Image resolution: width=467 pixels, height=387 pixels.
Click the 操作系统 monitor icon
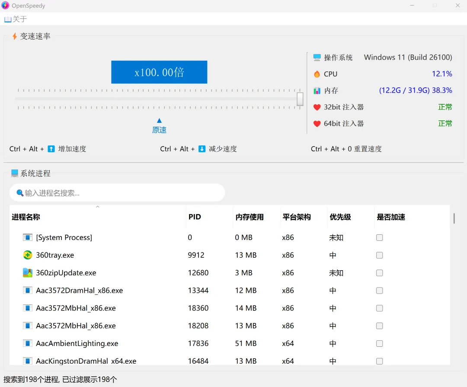317,57
